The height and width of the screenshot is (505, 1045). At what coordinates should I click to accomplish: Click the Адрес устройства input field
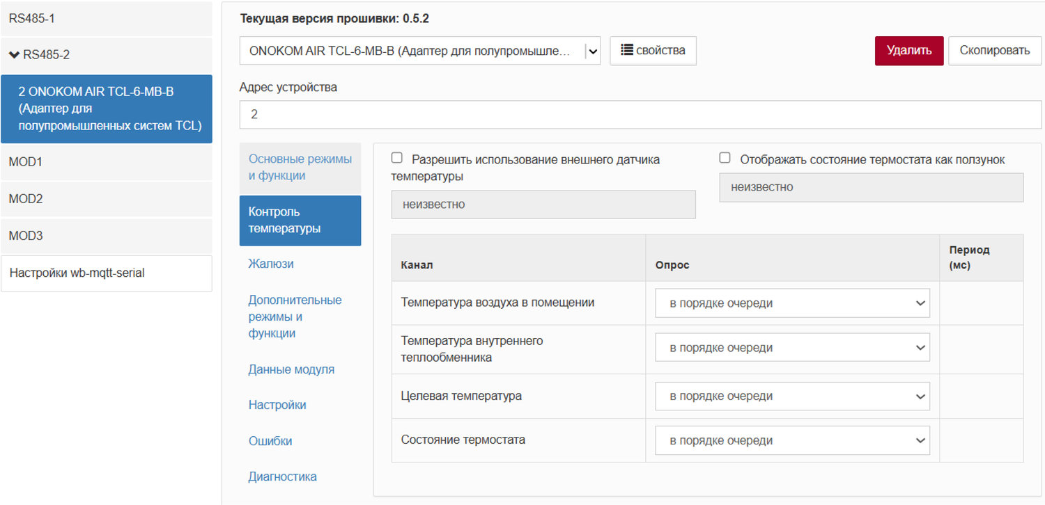pyautogui.click(x=641, y=115)
